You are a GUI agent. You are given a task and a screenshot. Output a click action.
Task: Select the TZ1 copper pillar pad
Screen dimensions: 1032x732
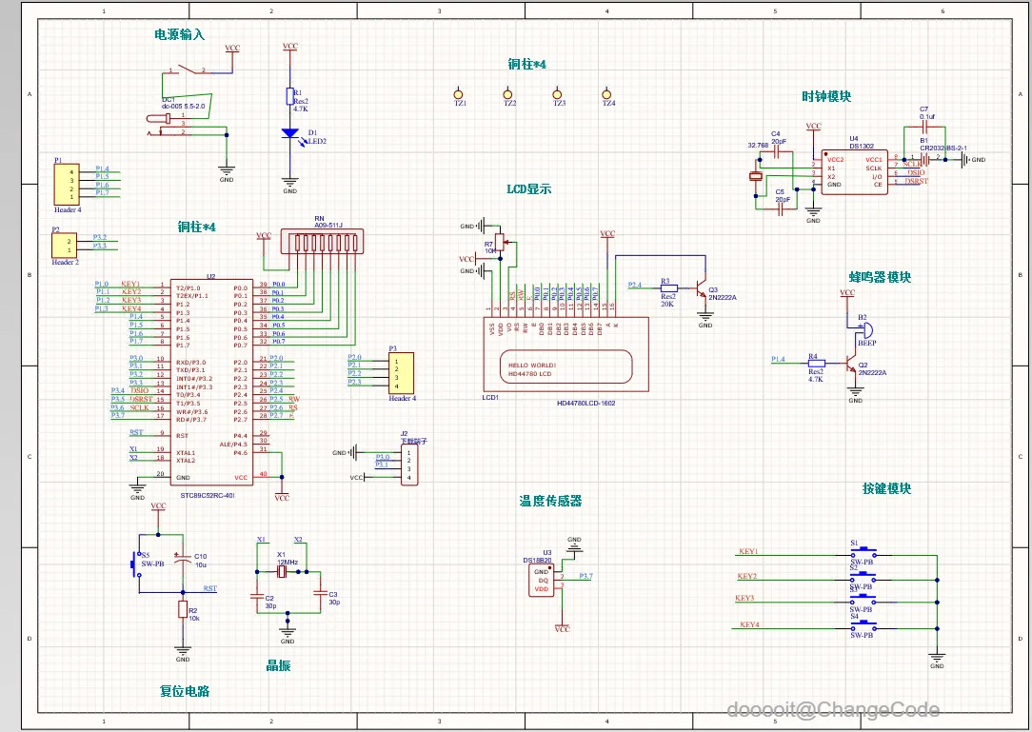point(459,93)
